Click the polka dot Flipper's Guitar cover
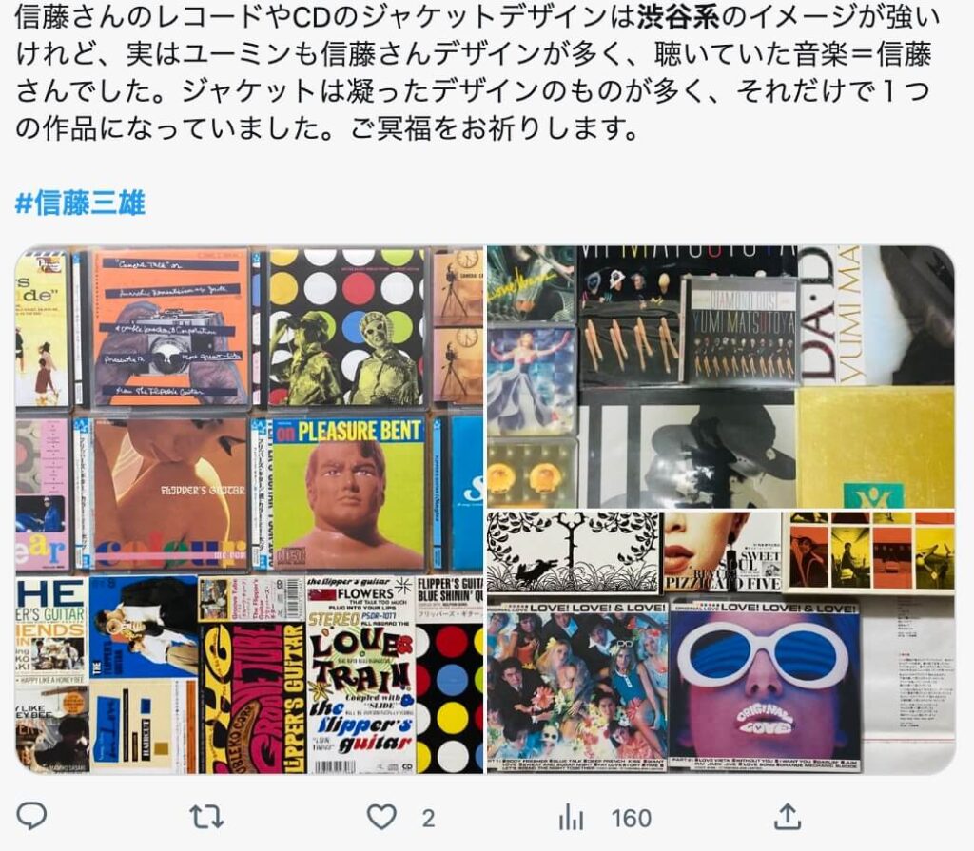 [346, 327]
